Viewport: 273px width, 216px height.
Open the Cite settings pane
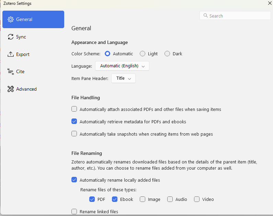coord(33,71)
